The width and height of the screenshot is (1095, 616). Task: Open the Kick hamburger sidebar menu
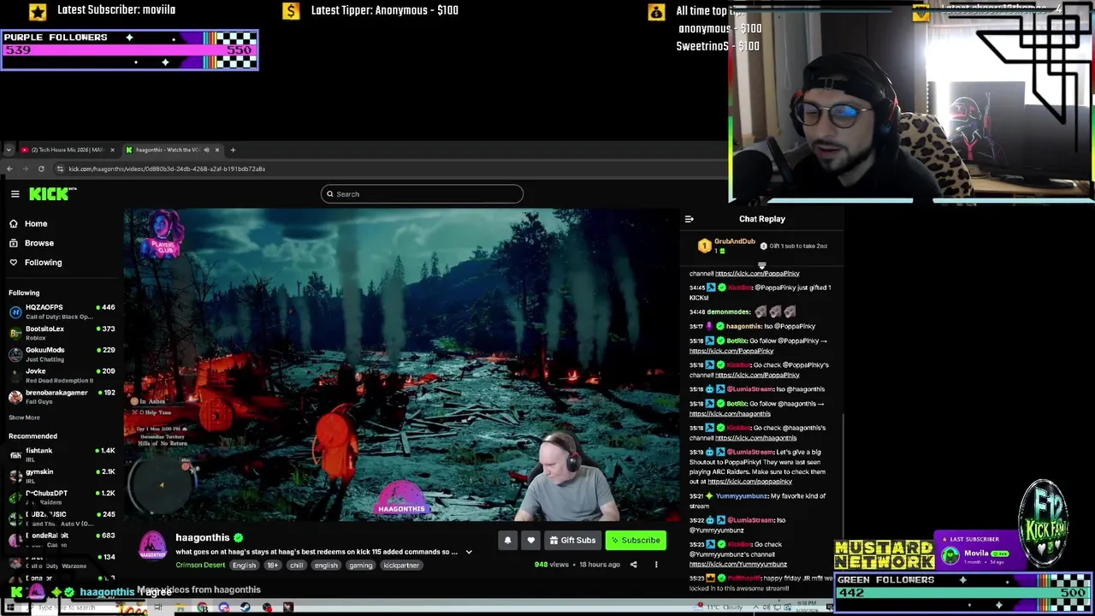15,194
